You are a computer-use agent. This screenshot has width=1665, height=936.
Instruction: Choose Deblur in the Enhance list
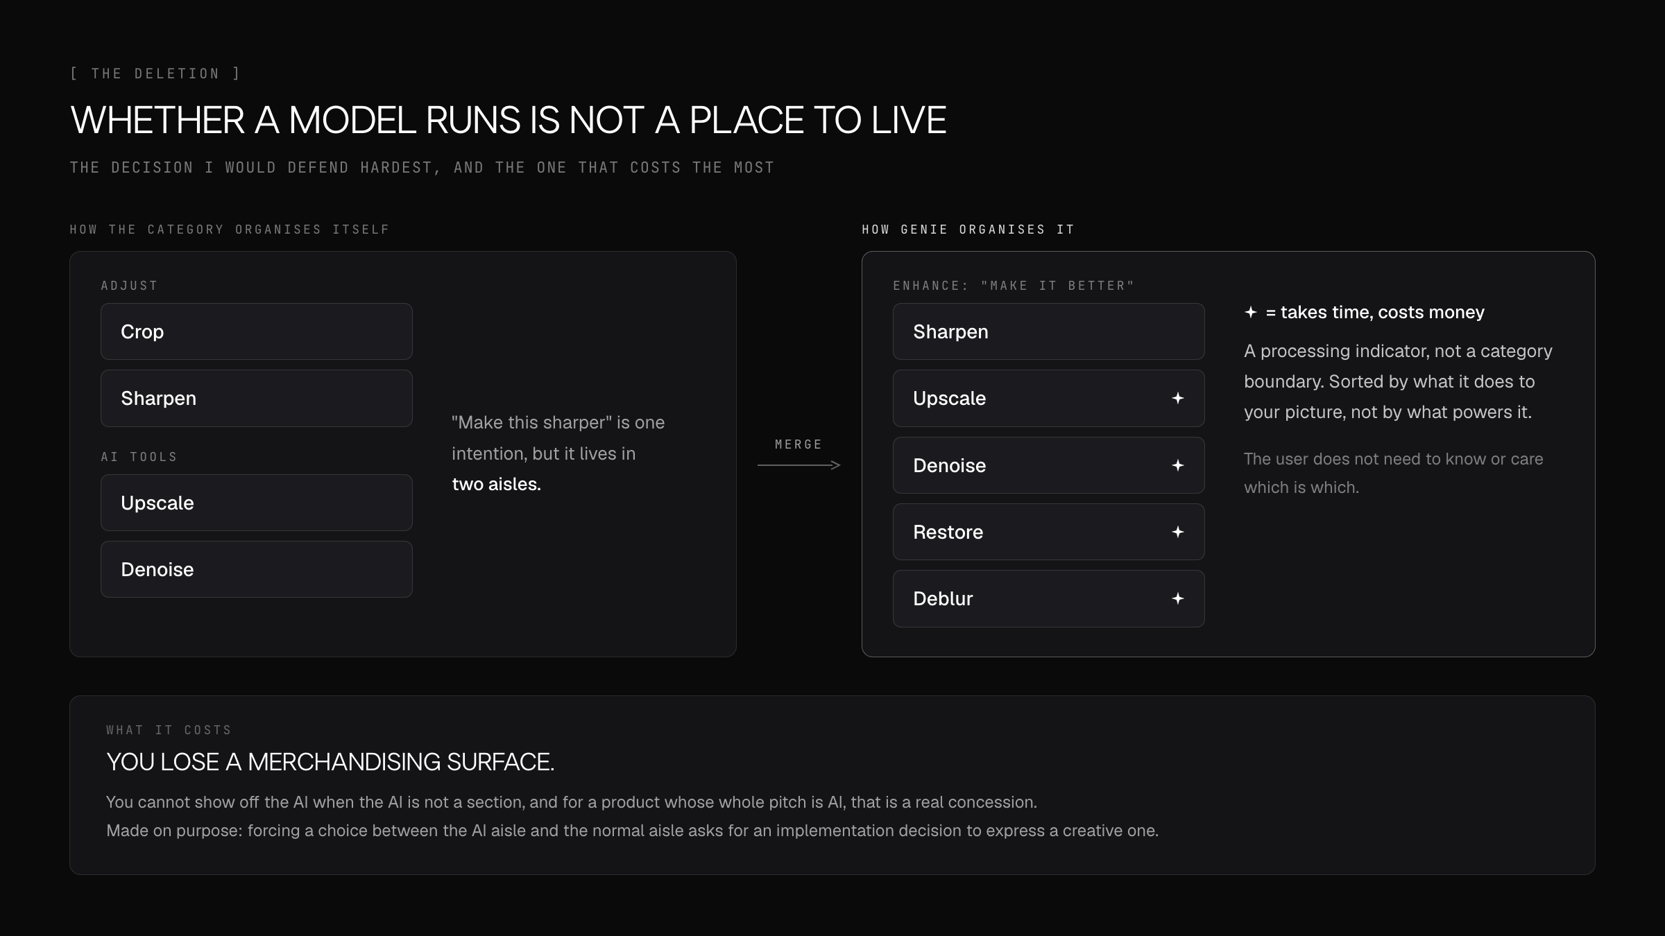click(x=1049, y=598)
